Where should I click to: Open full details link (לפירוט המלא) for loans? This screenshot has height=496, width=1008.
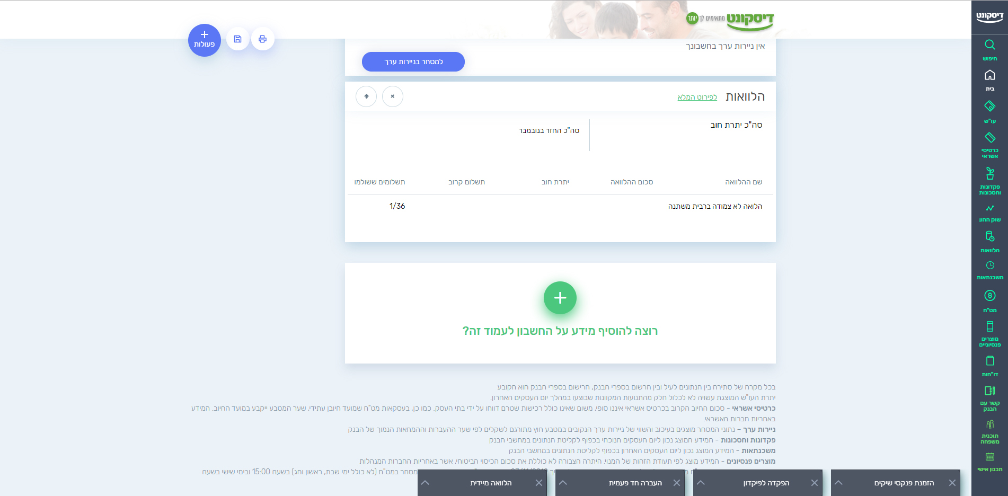[x=697, y=97]
